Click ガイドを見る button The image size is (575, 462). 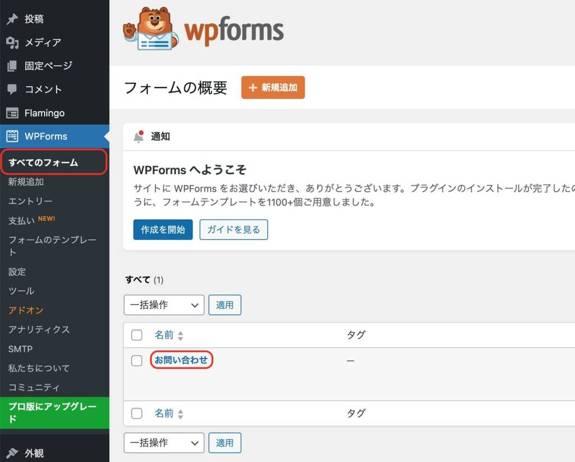[234, 230]
